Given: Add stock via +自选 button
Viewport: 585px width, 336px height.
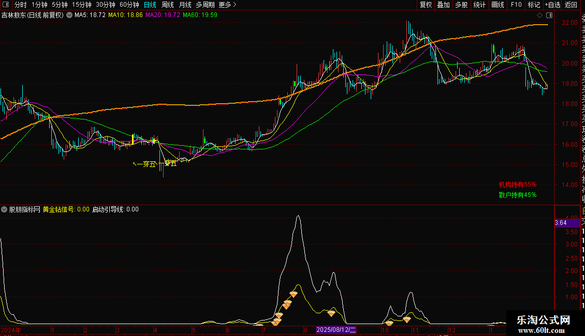Looking at the screenshot, I should click(552, 5).
